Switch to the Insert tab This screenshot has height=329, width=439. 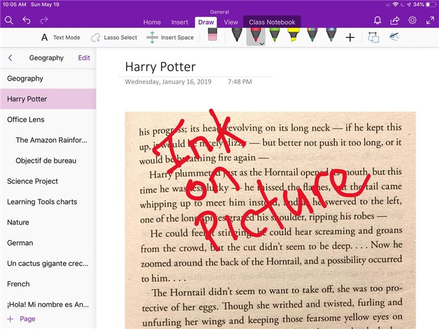180,22
